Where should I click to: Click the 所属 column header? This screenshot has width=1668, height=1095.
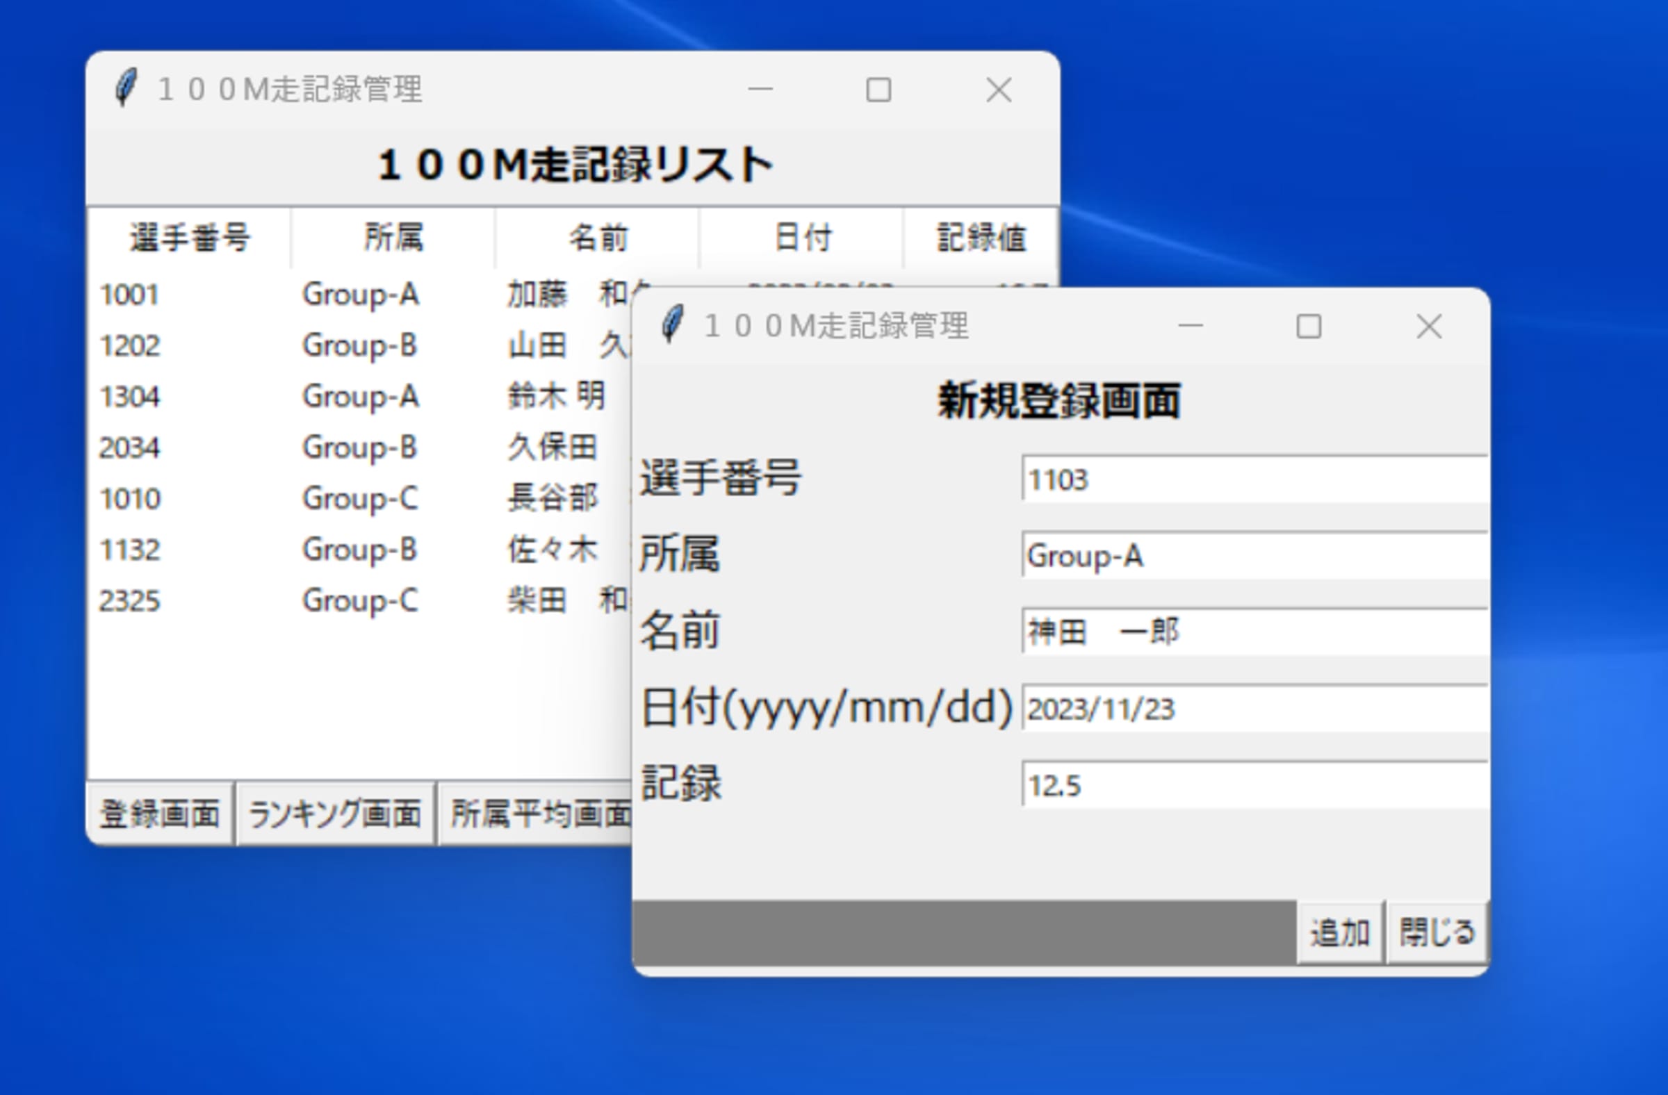point(393,238)
